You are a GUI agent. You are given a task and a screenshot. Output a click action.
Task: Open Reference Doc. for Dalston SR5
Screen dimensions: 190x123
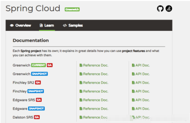tap(93, 117)
